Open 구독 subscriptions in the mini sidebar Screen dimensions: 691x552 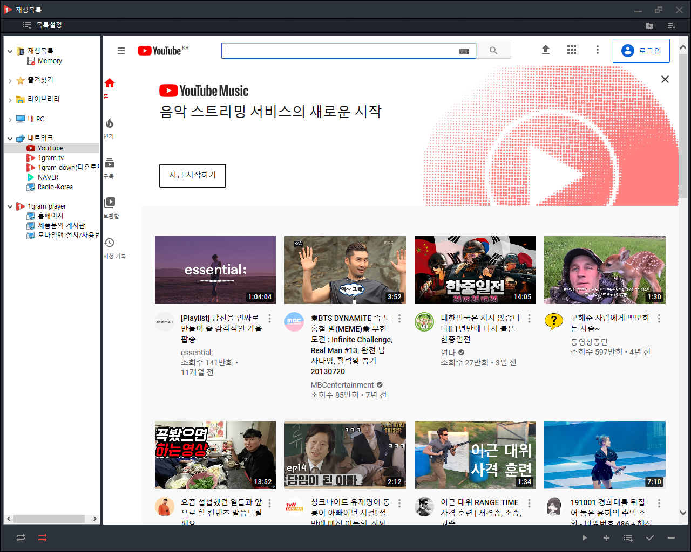[110, 168]
